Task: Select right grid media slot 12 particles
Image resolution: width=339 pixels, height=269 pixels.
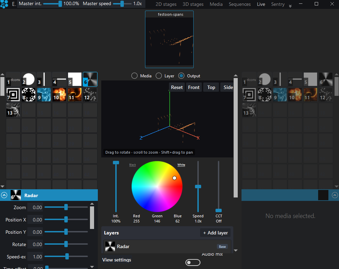Action: (x=326, y=94)
